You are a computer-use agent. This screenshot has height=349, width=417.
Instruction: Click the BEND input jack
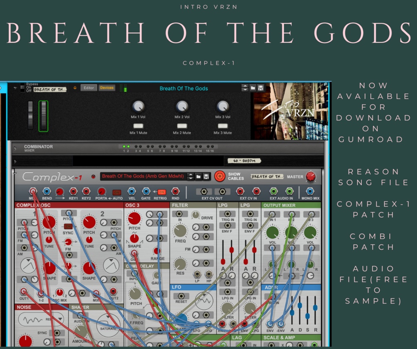(47, 191)
